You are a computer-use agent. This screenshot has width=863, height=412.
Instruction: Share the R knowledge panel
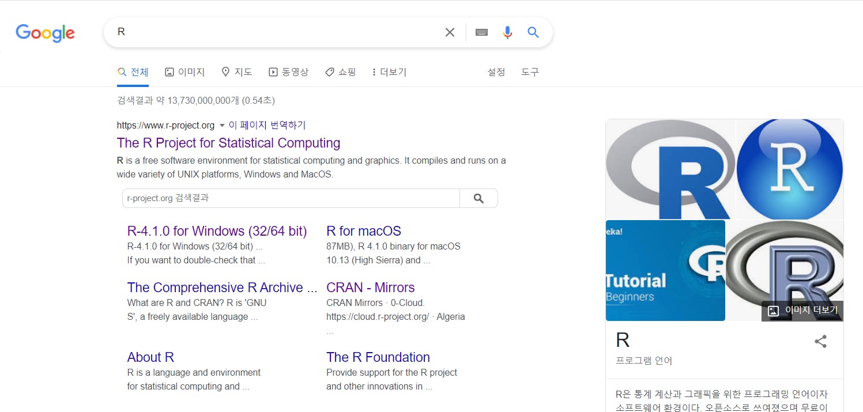(820, 341)
